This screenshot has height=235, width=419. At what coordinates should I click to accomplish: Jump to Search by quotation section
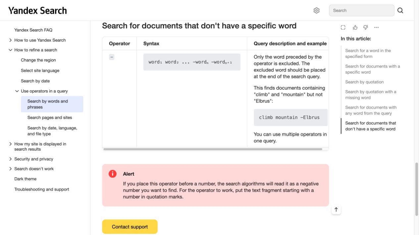pyautogui.click(x=364, y=82)
